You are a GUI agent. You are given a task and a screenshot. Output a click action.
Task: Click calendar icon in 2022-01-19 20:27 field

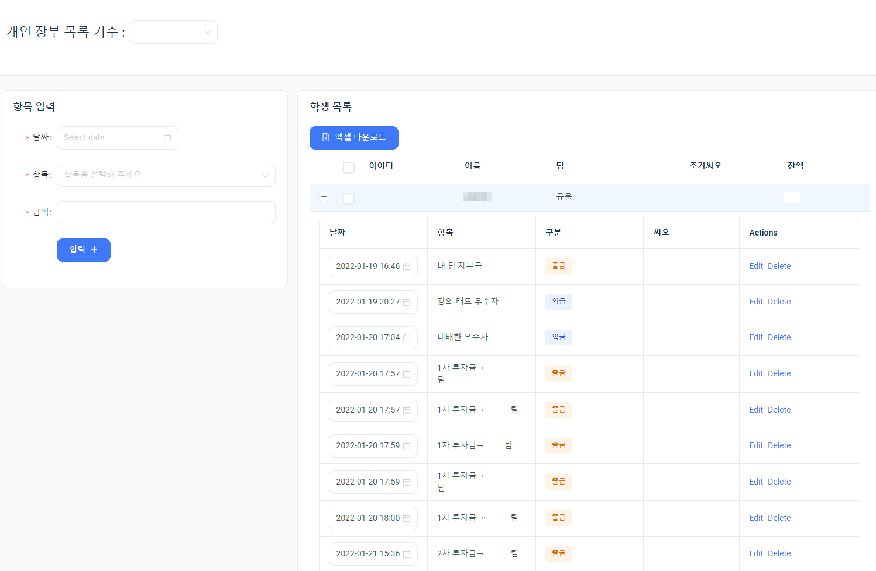pos(407,302)
